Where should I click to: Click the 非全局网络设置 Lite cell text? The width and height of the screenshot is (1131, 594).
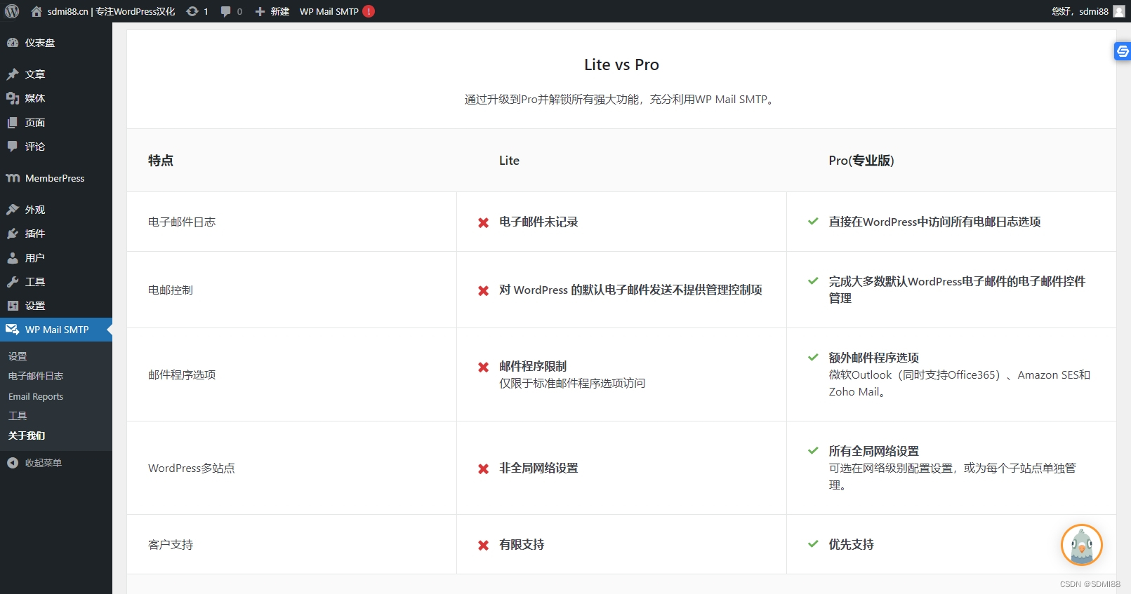538,468
